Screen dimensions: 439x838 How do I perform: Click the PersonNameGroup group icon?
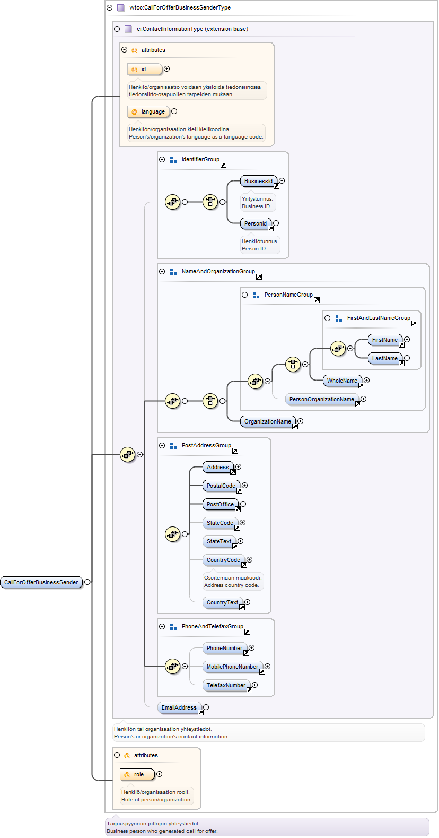(x=256, y=295)
